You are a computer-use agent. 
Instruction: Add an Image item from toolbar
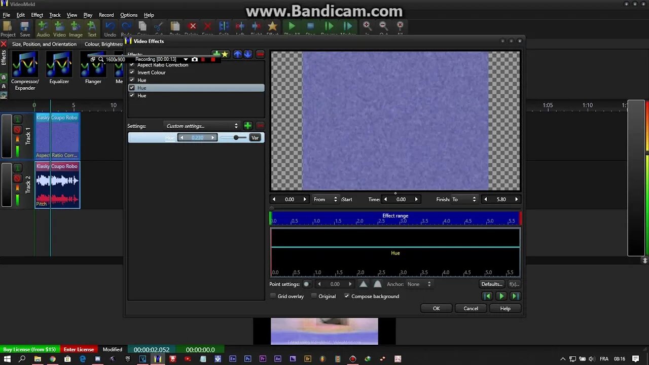[x=76, y=29]
